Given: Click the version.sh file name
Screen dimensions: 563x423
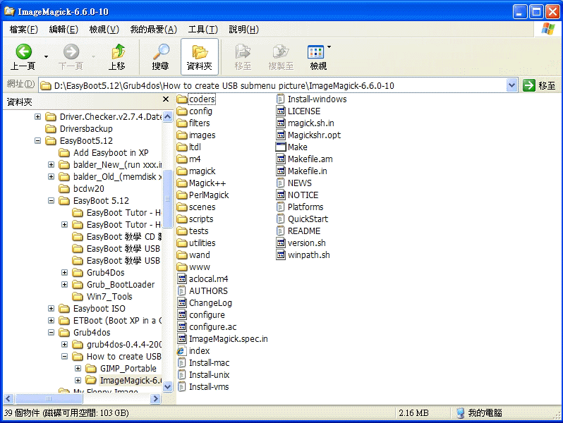Looking at the screenshot, I should (307, 243).
